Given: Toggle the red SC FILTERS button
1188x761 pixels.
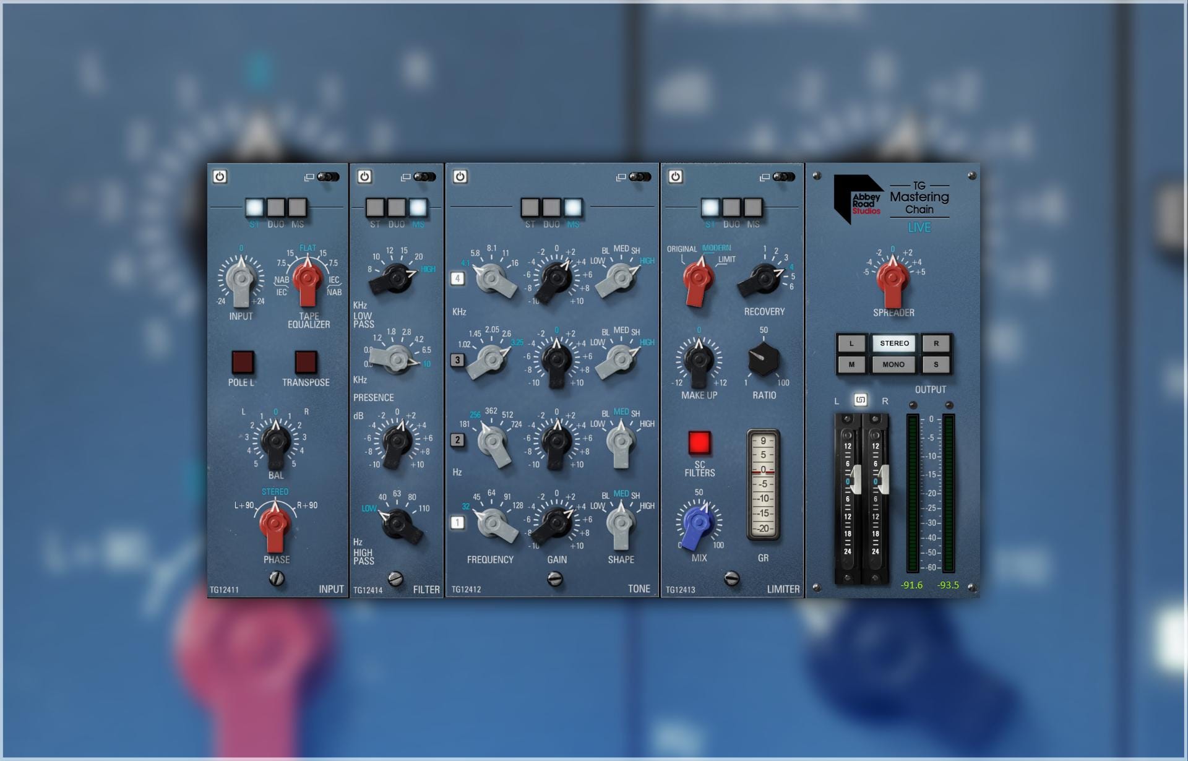Looking at the screenshot, I should (x=700, y=443).
